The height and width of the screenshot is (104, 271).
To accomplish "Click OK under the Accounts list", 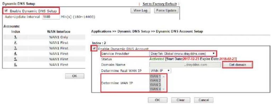I will (75, 76).
